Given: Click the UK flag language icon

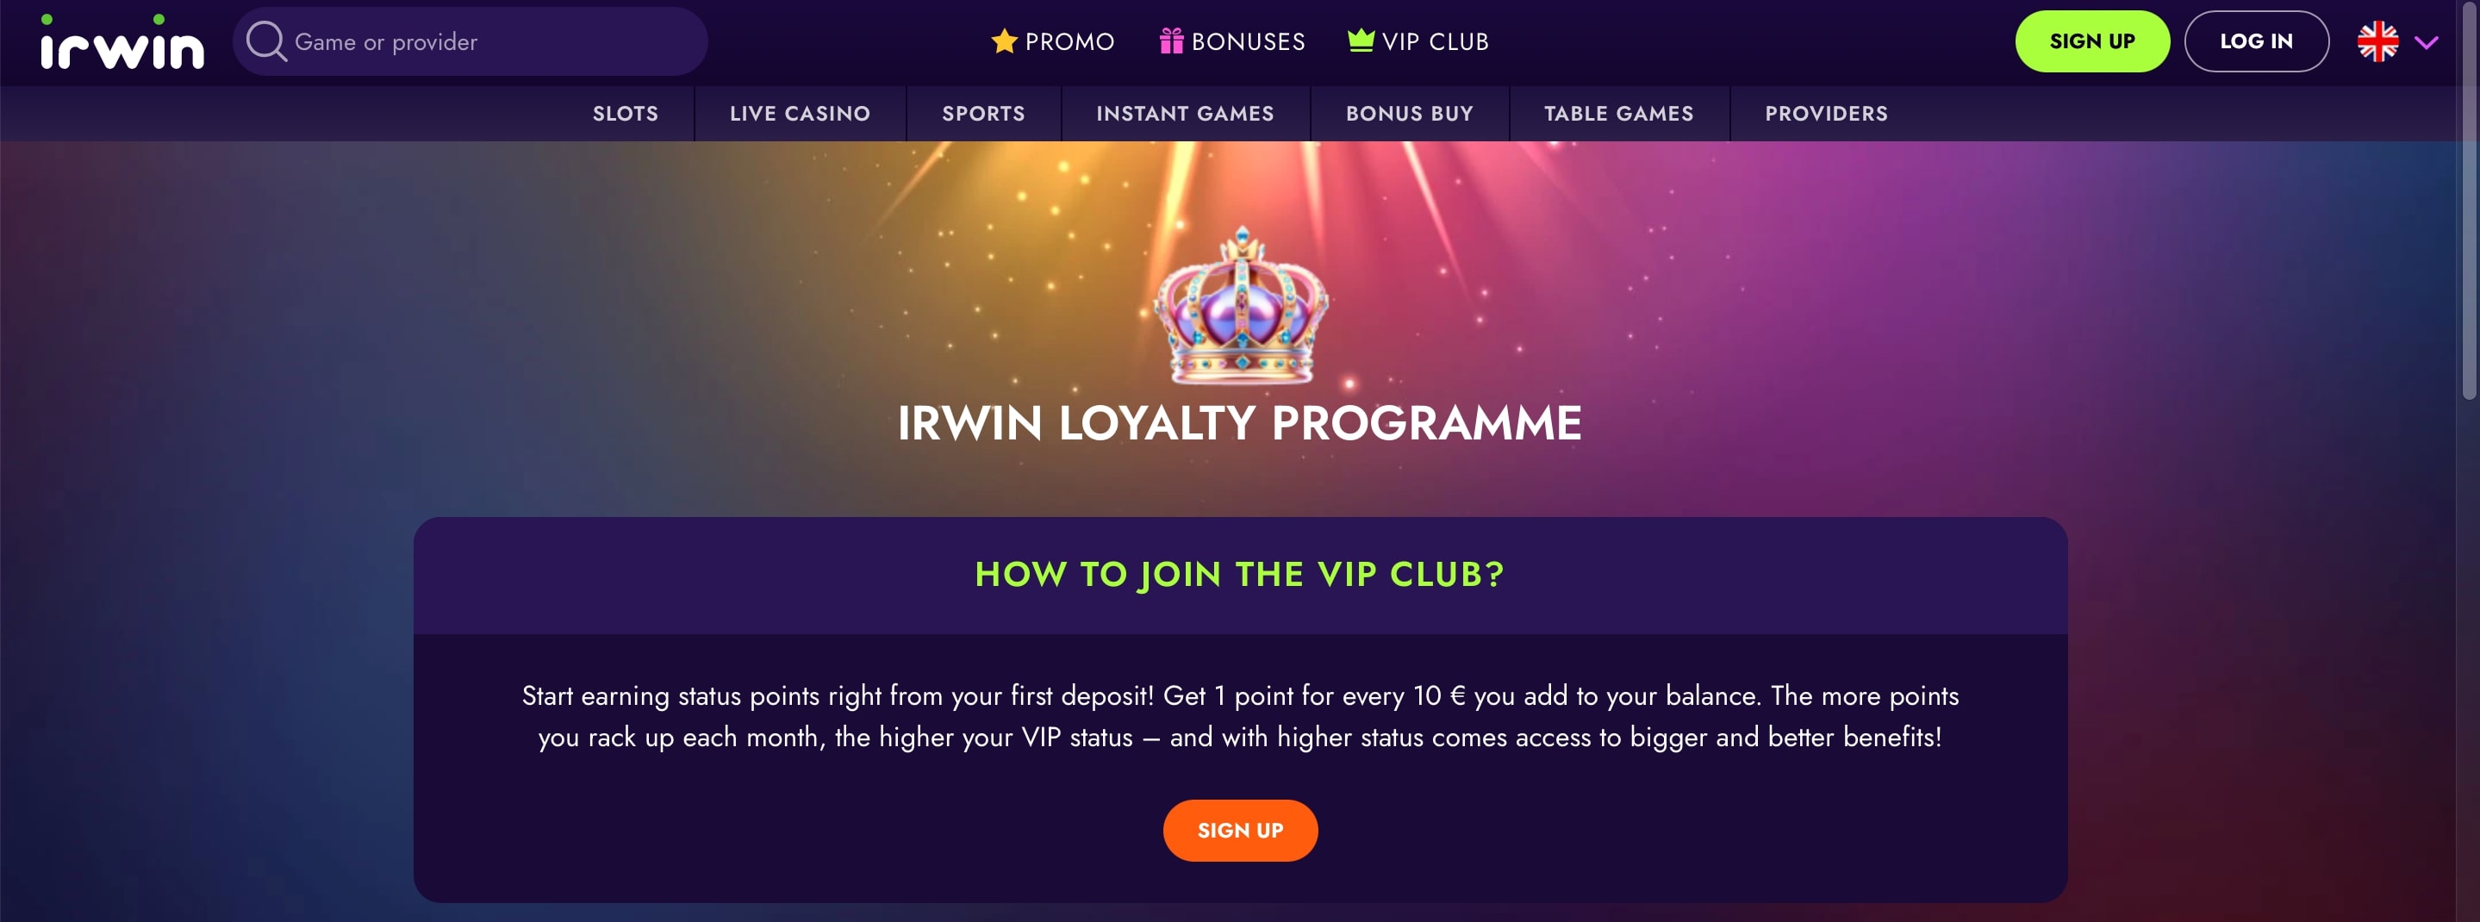Looking at the screenshot, I should [2377, 41].
